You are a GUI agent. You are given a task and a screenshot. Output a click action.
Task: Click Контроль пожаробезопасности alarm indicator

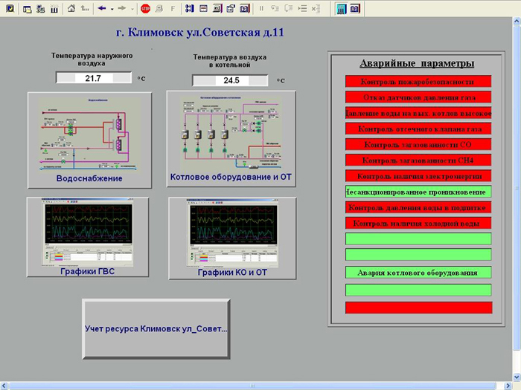coord(418,81)
